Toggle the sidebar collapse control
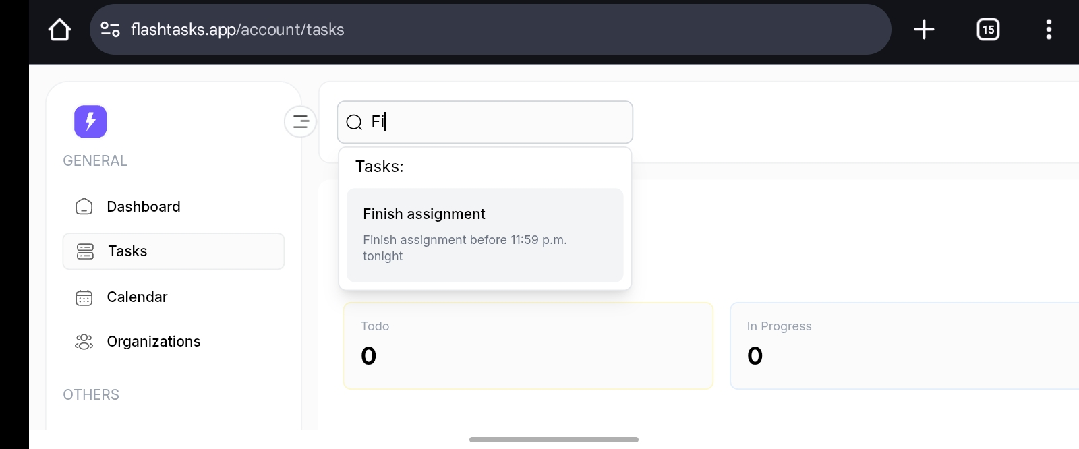1079x449 pixels. (x=299, y=121)
